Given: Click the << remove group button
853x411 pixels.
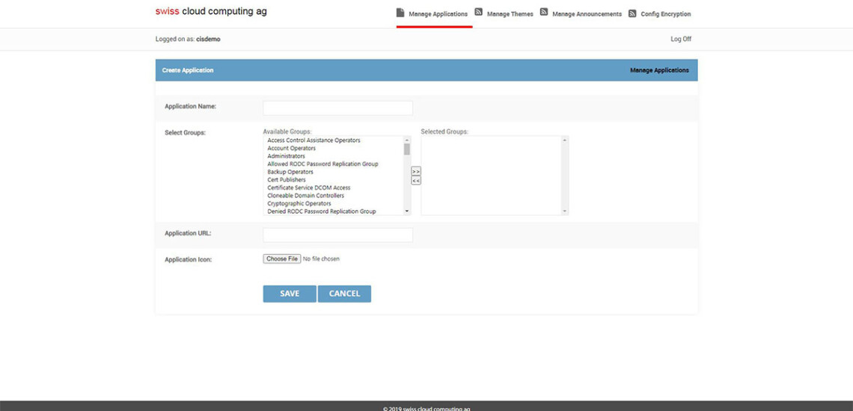Looking at the screenshot, I should 416,181.
